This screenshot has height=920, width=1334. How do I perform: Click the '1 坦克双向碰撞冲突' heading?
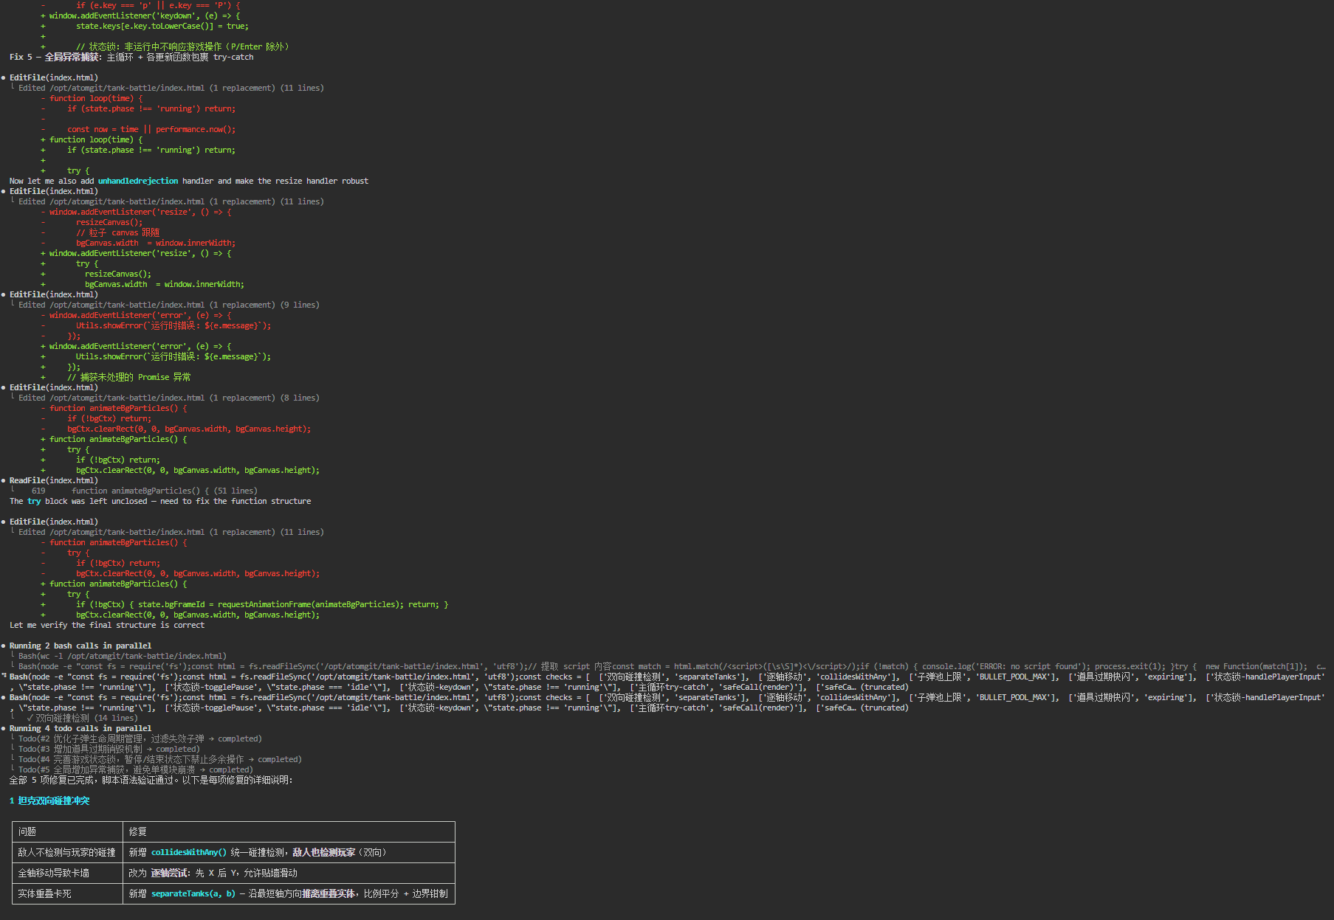click(49, 800)
